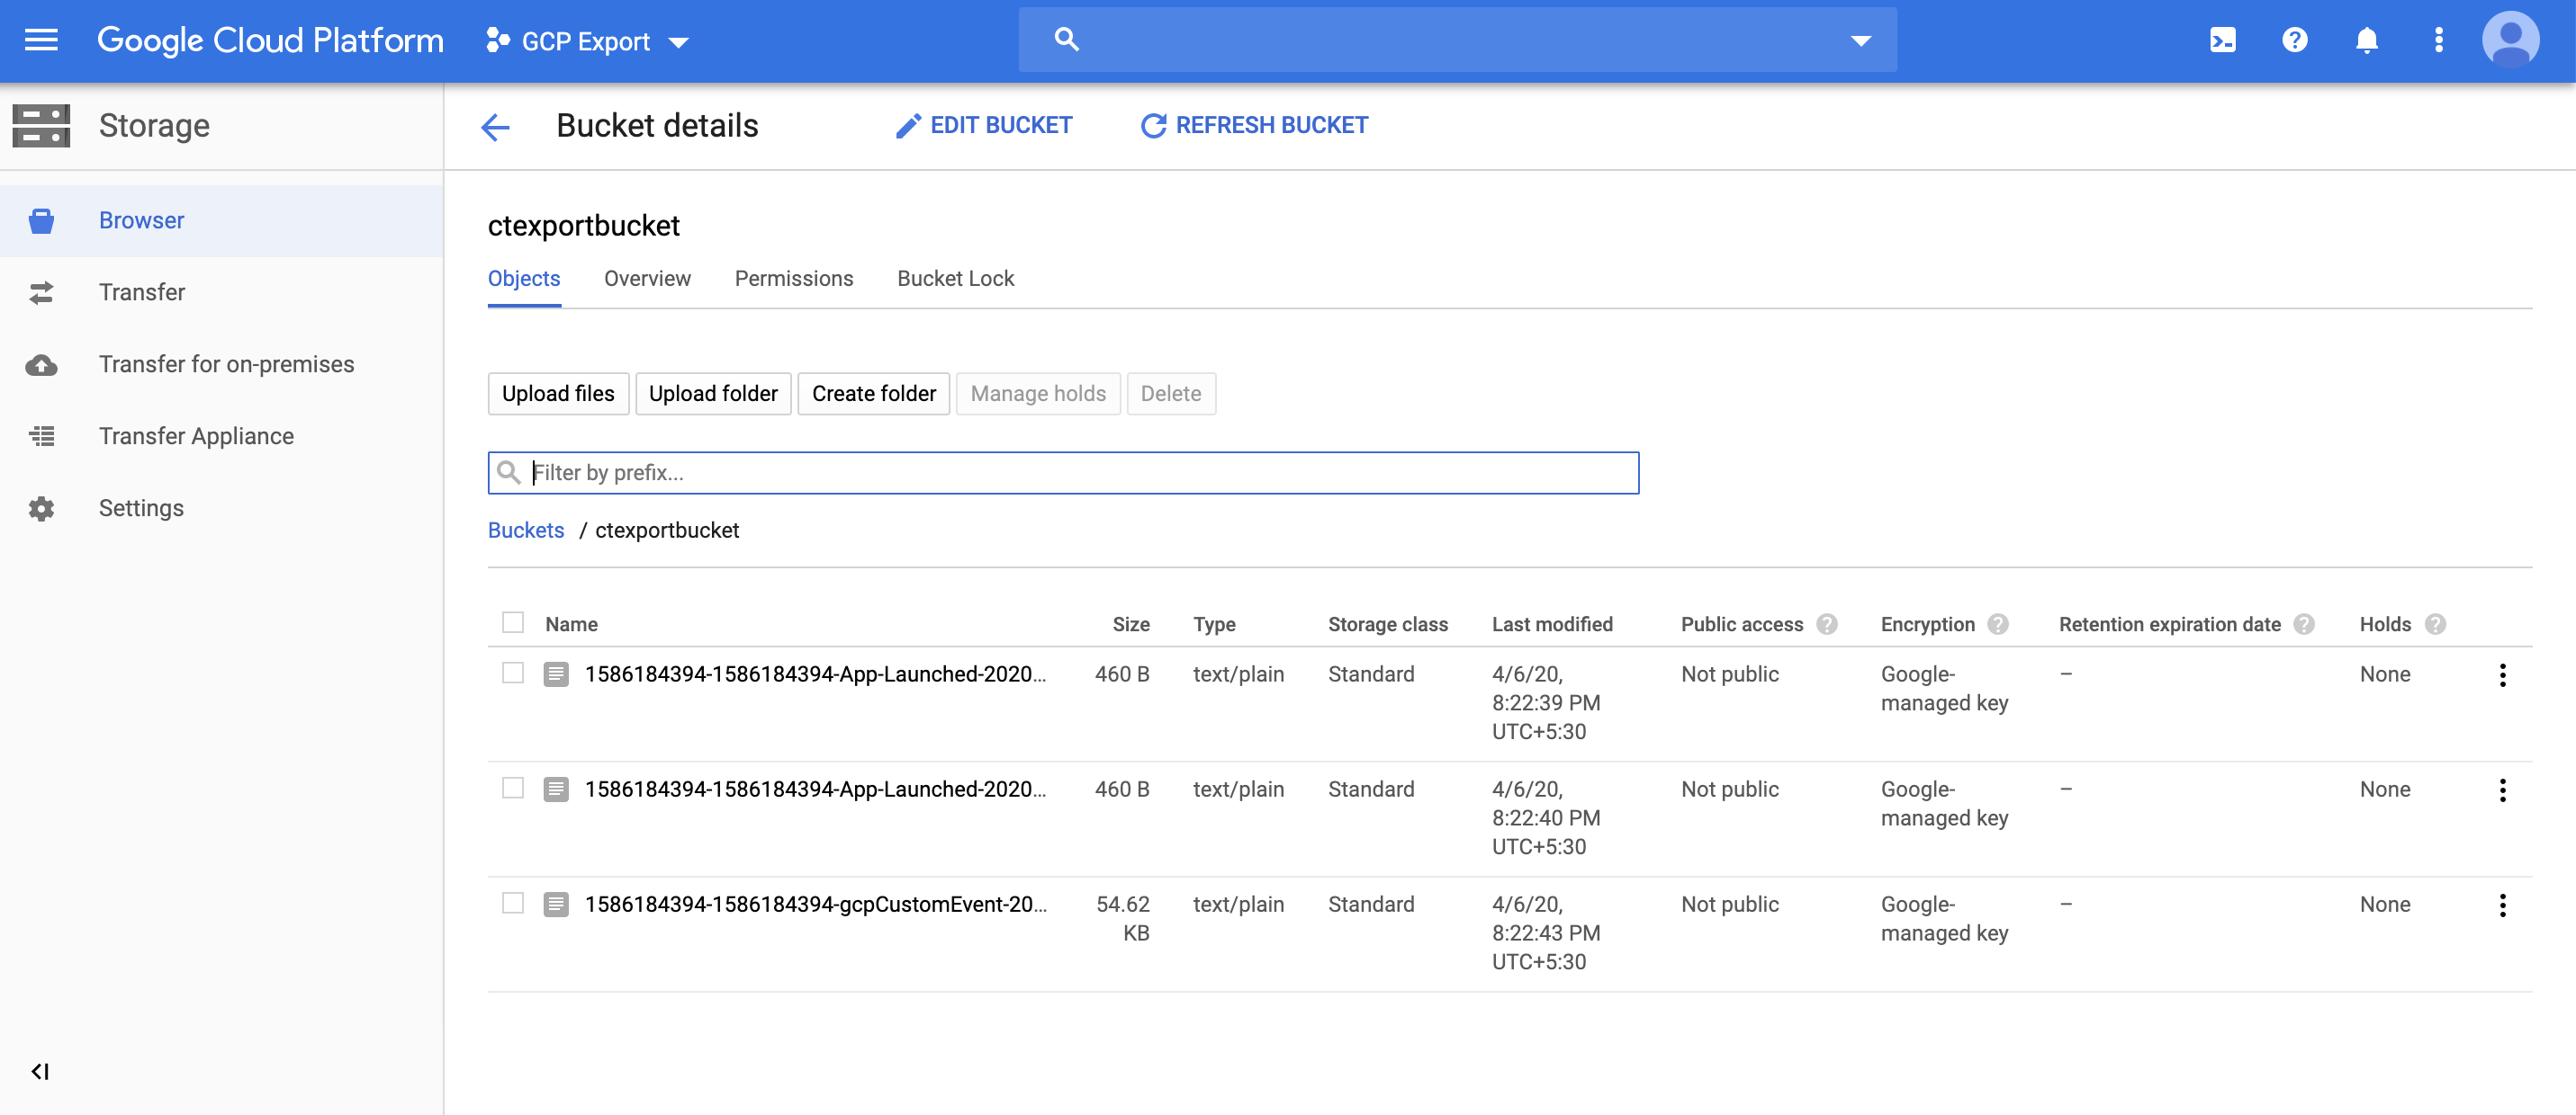Switch to the Overview tab
2576x1115 pixels.
647,279
